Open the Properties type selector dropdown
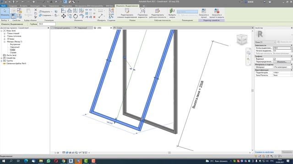The height and width of the screenshot is (164, 293). (x=266, y=42)
